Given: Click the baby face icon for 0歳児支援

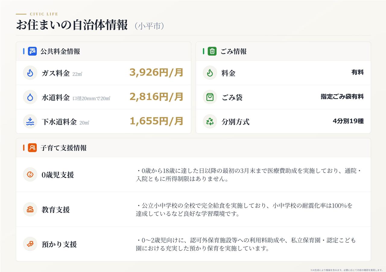Looking at the screenshot, I should tap(30, 175).
